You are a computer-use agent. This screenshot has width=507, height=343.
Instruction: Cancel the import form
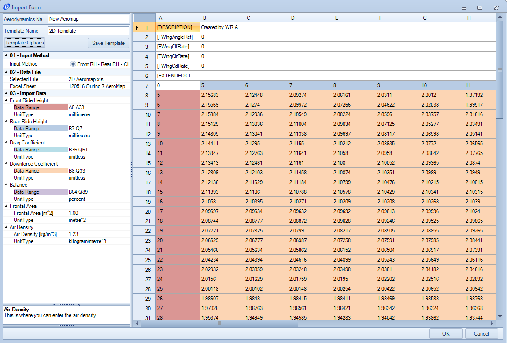(481, 334)
